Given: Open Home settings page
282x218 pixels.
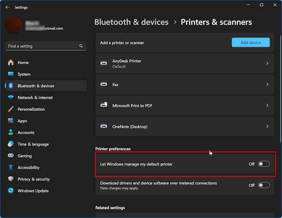Looking at the screenshot, I should (46, 62).
